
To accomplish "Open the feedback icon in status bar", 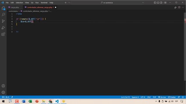I will point(179,97).
